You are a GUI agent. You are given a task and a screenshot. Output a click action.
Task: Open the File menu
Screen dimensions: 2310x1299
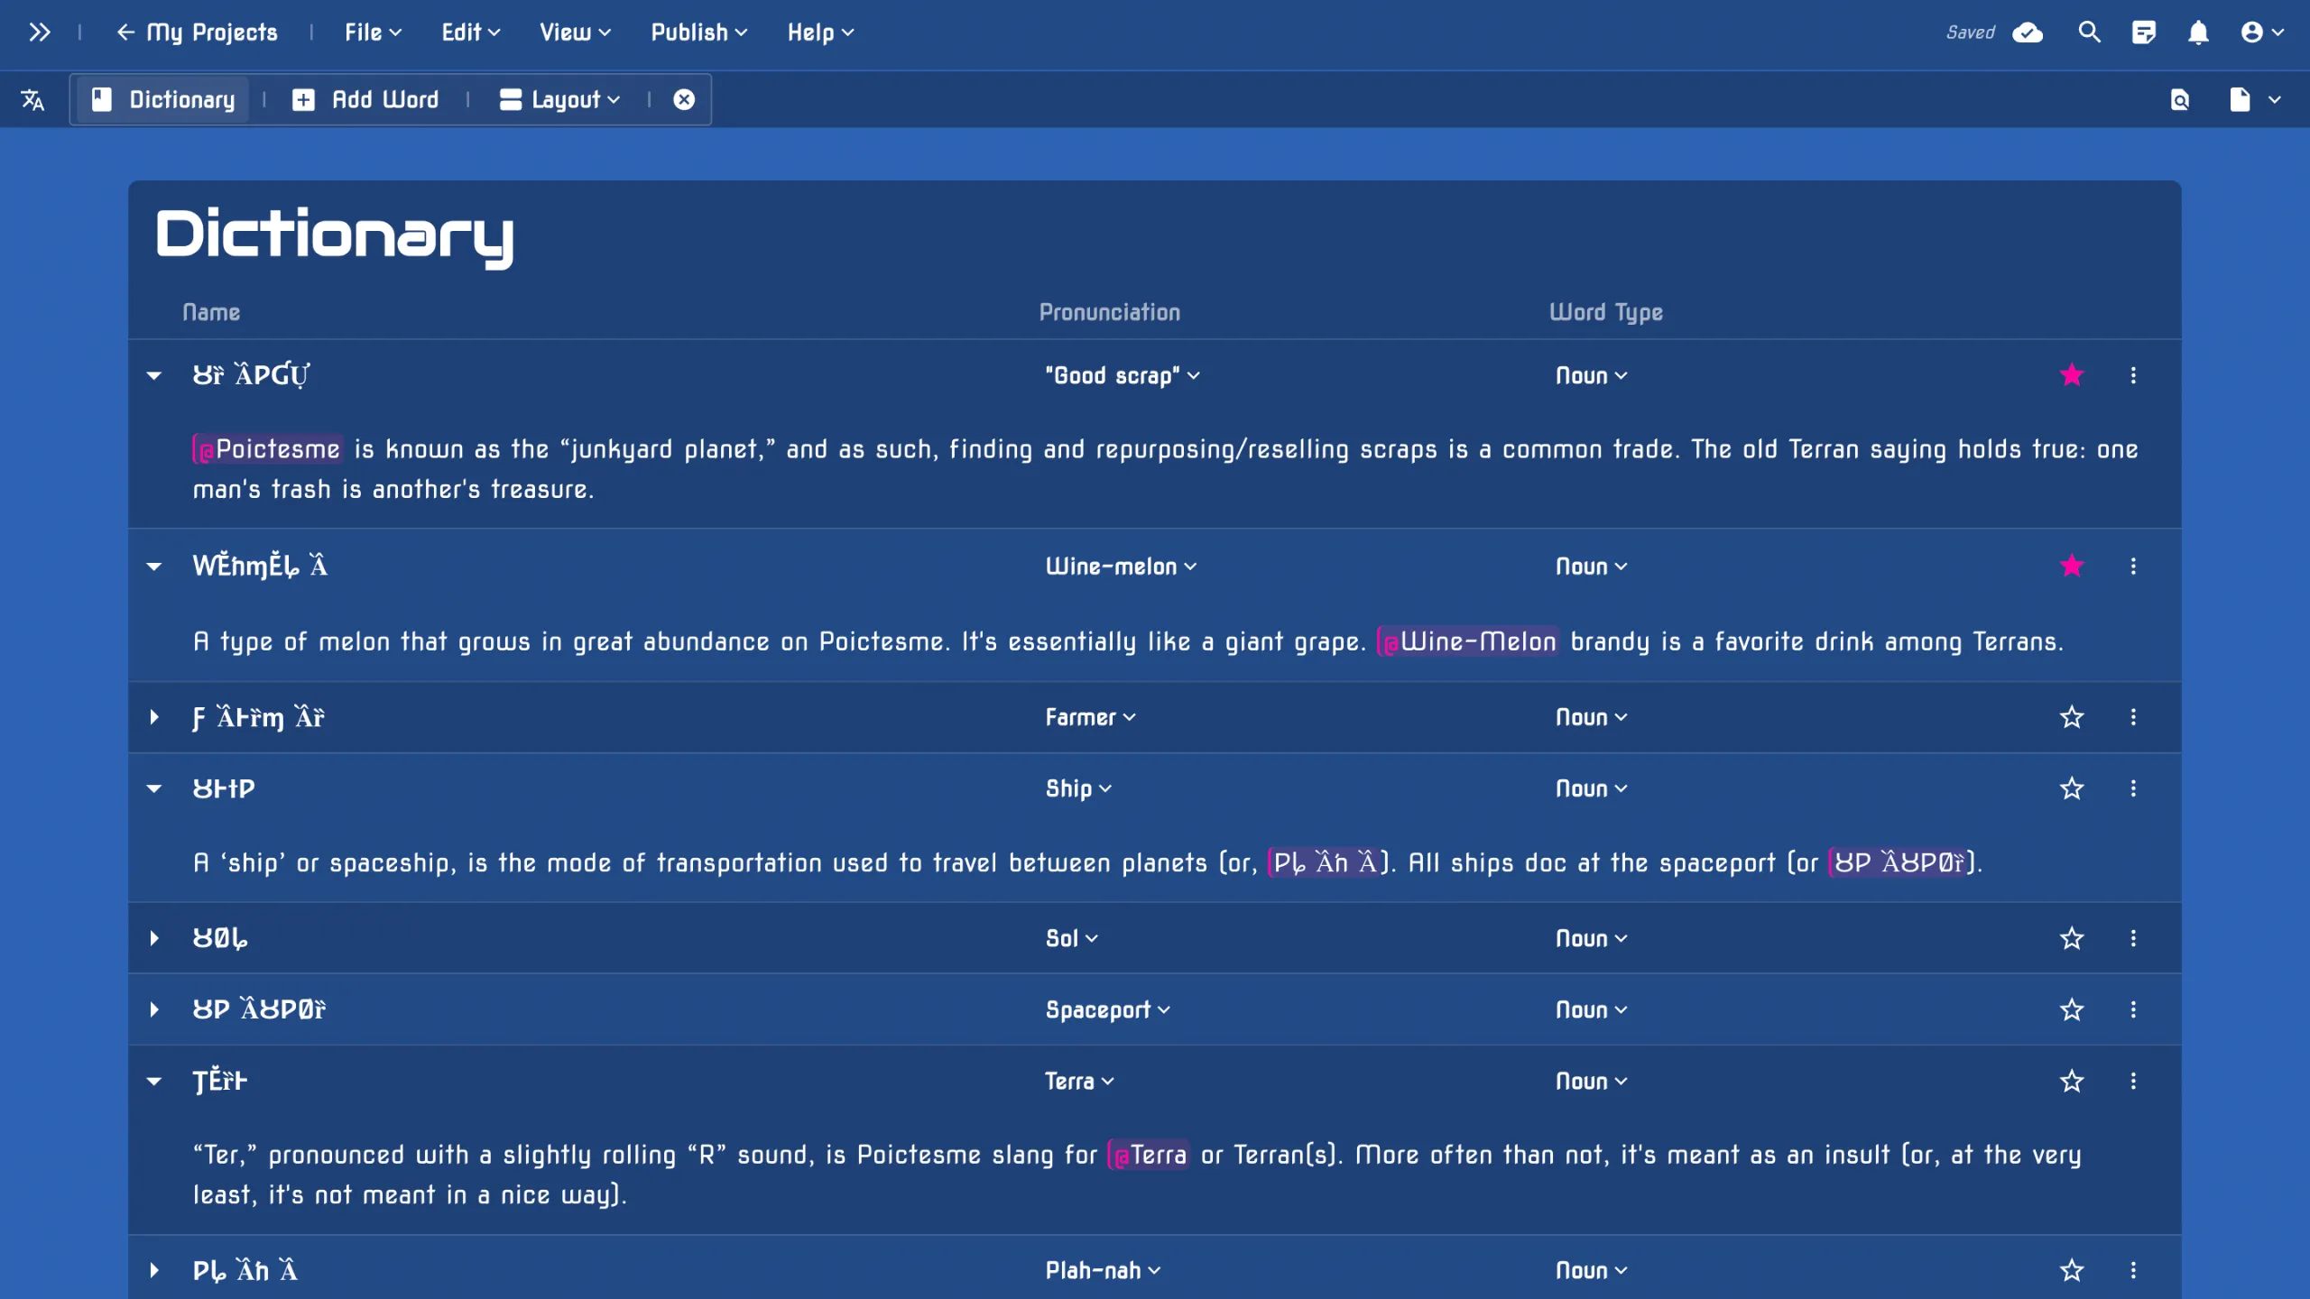(x=373, y=32)
